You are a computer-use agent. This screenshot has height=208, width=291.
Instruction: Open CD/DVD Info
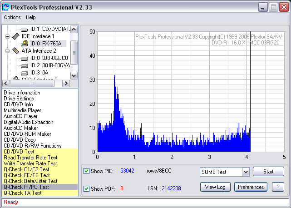[18, 104]
